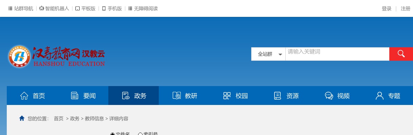Go to the 教研 navigation tab
The height and width of the screenshot is (135, 413).
coord(184,96)
